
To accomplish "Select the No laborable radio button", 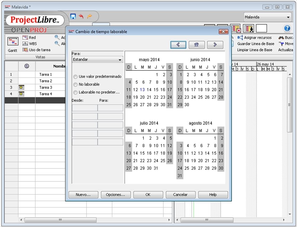I will pos(75,85).
